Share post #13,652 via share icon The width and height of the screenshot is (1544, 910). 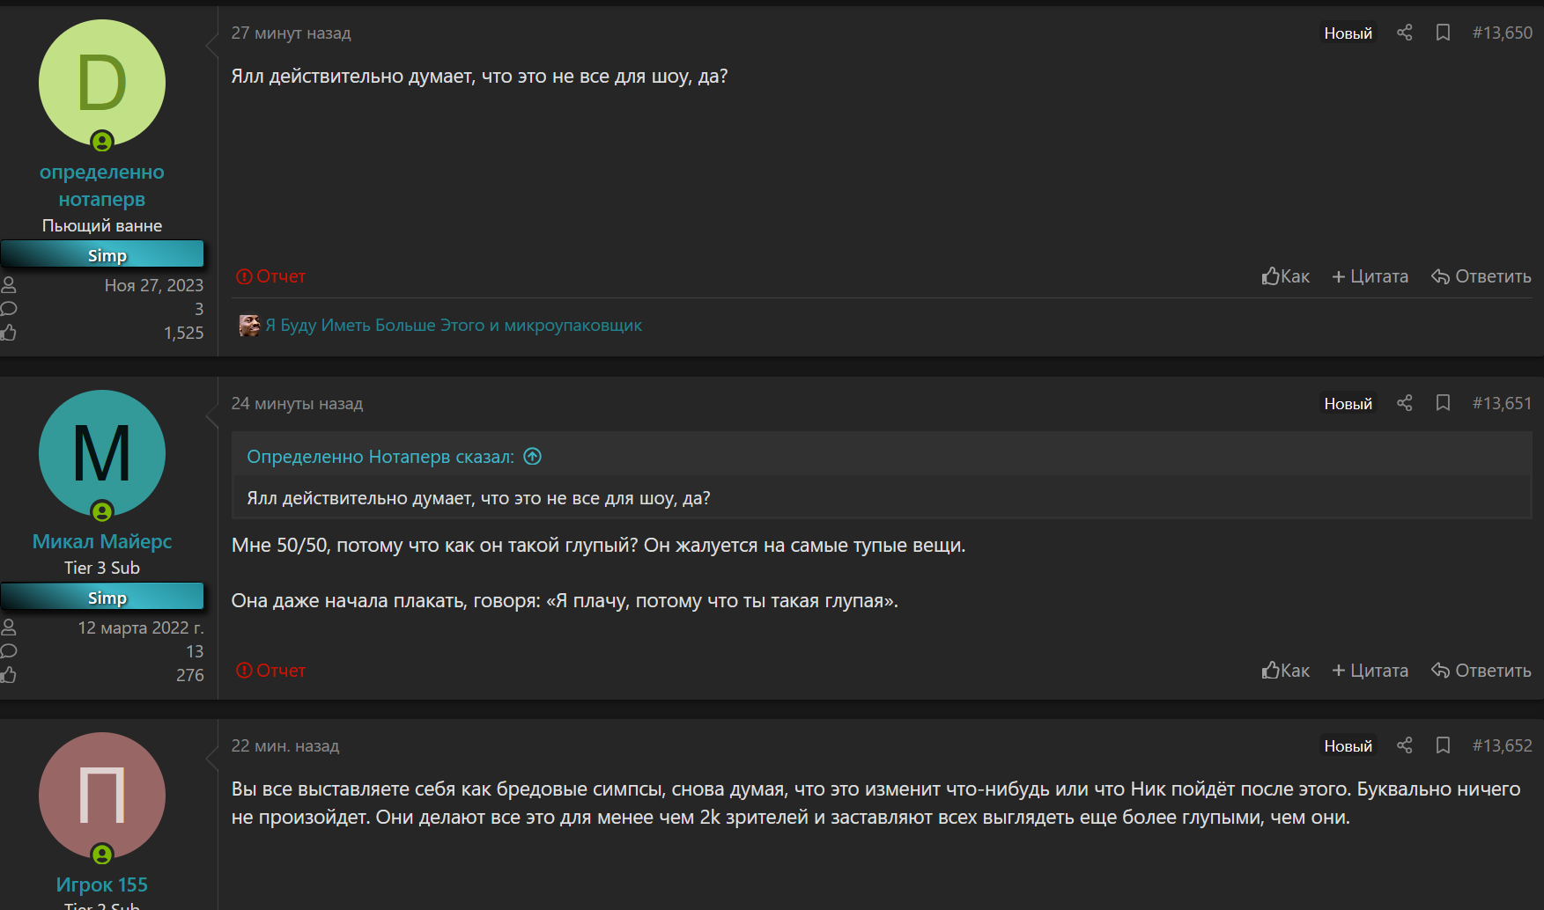(x=1404, y=745)
